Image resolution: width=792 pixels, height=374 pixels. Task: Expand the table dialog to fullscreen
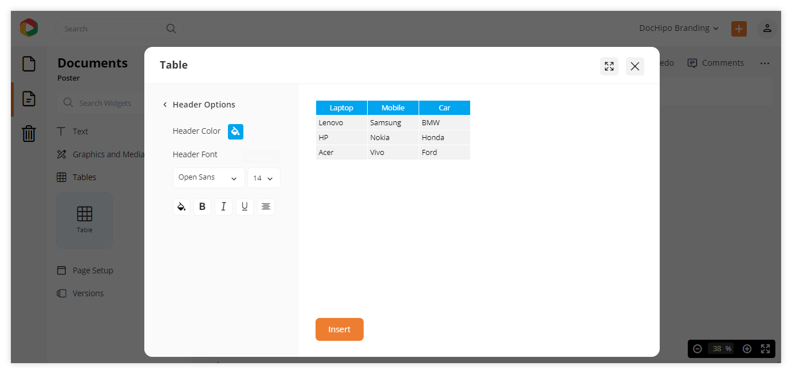click(x=609, y=66)
